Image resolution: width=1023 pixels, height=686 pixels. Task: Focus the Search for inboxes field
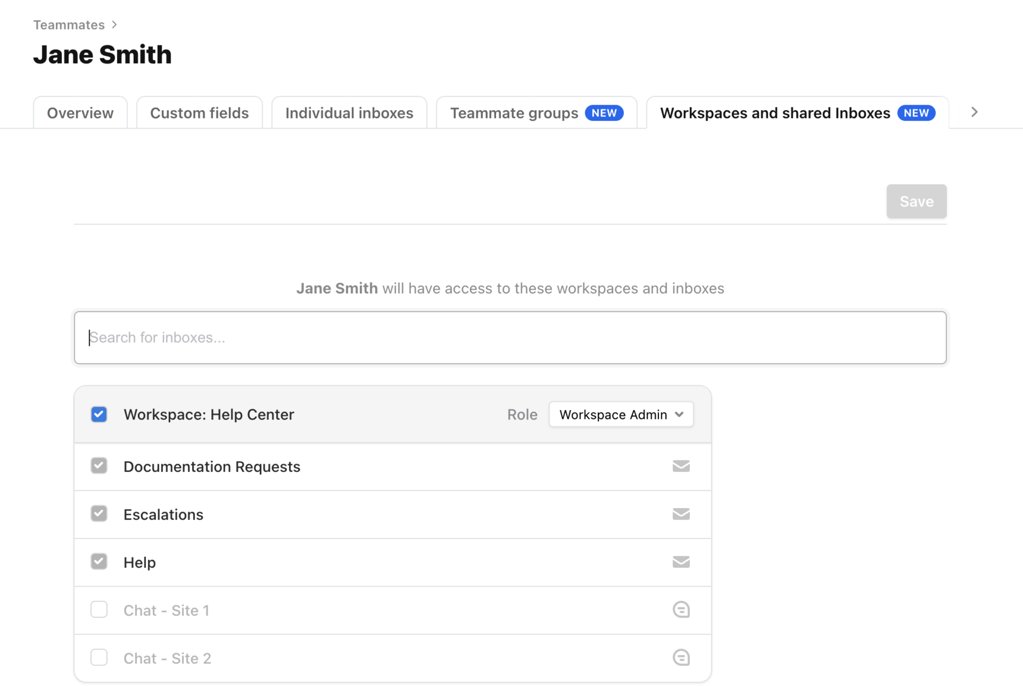coord(510,337)
